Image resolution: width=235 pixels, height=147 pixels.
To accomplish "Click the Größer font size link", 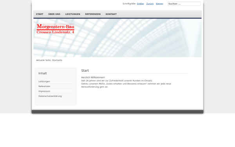I will (141, 4).
